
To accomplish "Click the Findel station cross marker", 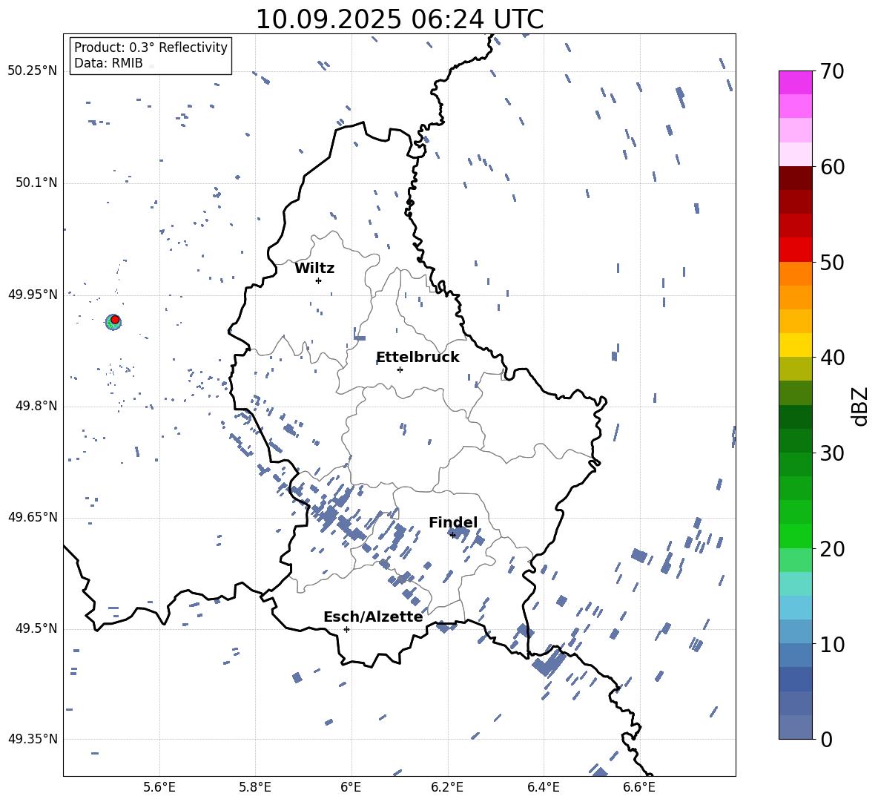I will 452,536.
